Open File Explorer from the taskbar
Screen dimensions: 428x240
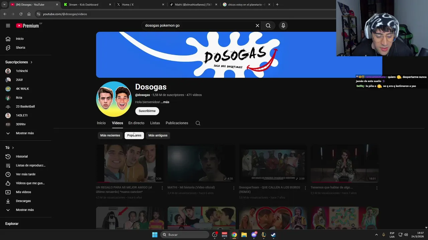click(244, 235)
